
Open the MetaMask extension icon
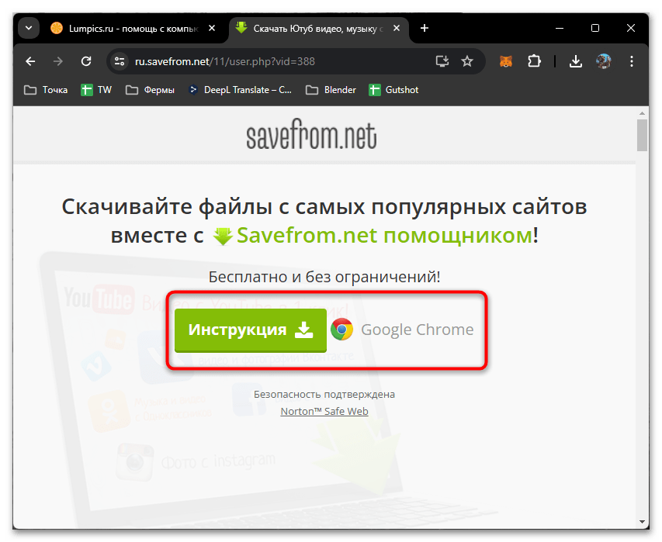(x=505, y=60)
